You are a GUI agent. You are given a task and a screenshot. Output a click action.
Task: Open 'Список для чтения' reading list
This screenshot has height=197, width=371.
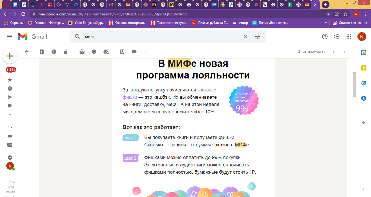(x=350, y=23)
